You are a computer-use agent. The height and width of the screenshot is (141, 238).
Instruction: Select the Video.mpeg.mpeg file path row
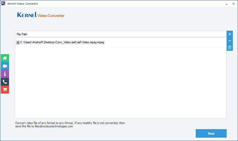(121, 42)
